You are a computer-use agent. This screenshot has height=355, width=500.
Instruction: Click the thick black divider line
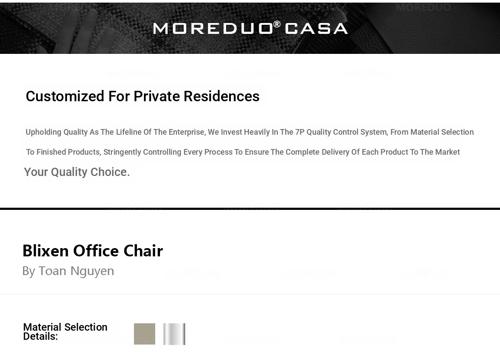click(250, 209)
